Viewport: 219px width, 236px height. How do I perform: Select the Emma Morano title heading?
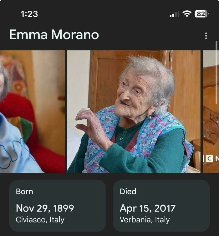54,35
